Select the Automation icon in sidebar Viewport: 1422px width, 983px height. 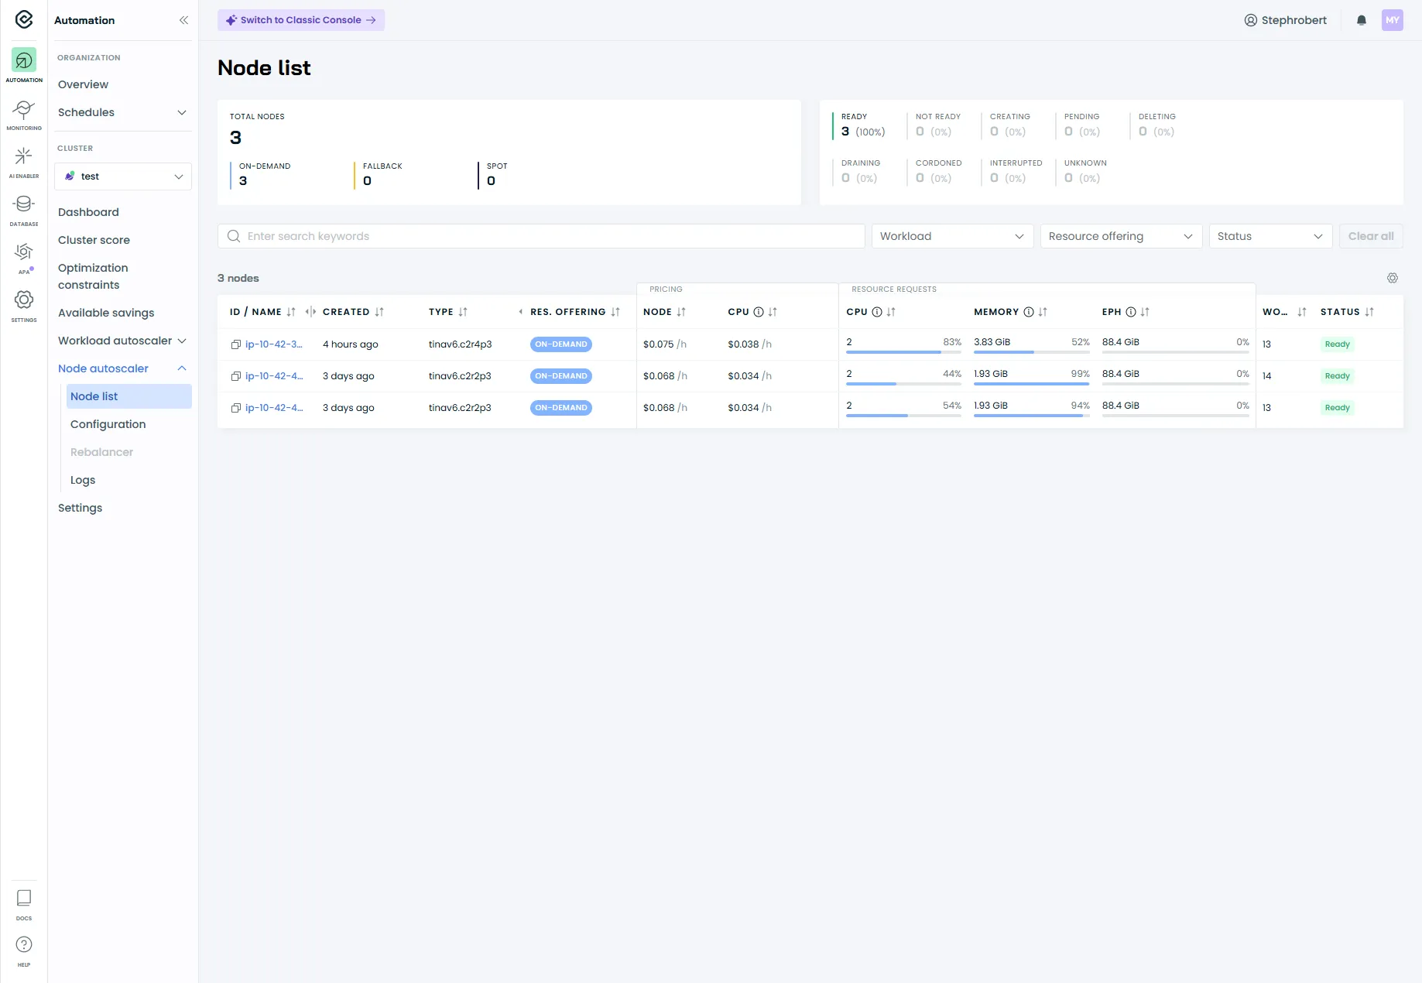pyautogui.click(x=23, y=63)
